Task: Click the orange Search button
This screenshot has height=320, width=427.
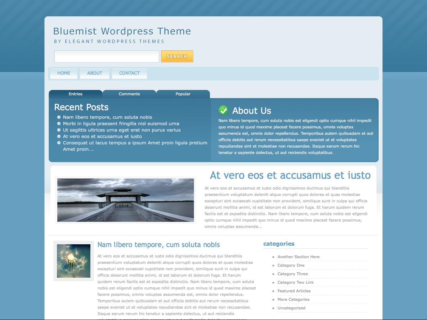Action: [x=177, y=56]
